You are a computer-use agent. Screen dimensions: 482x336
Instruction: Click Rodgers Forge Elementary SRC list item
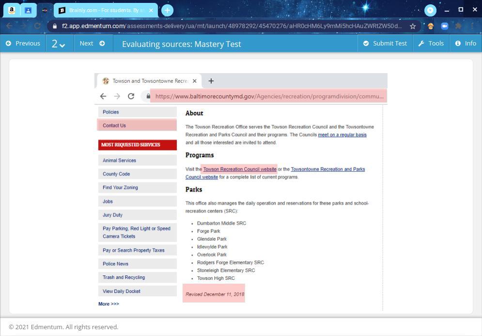pos(231,262)
